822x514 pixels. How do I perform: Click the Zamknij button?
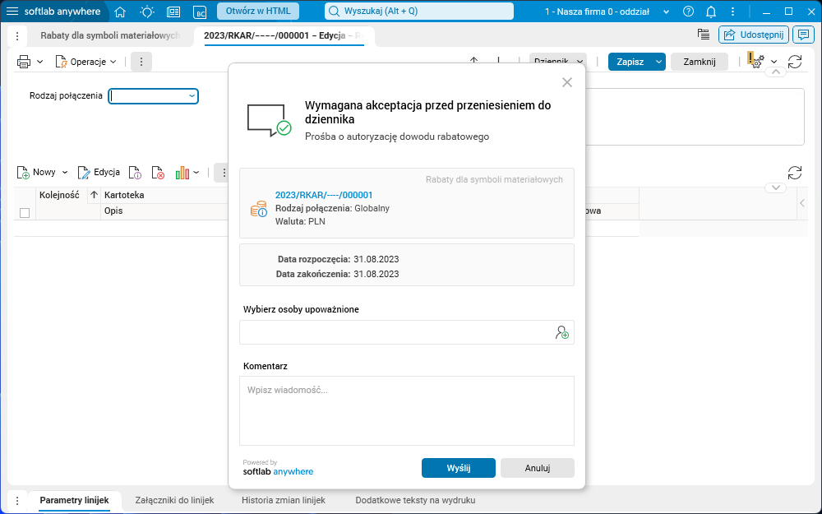click(700, 62)
